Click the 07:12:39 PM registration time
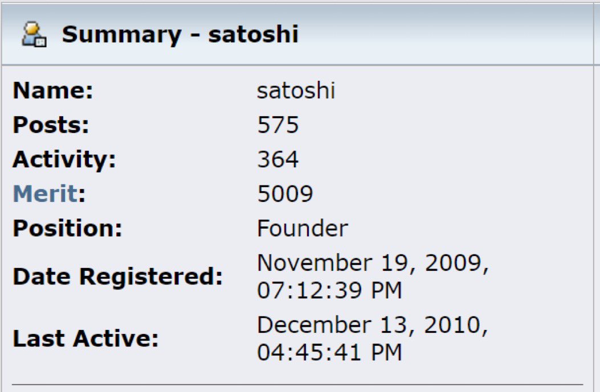 [x=329, y=290]
